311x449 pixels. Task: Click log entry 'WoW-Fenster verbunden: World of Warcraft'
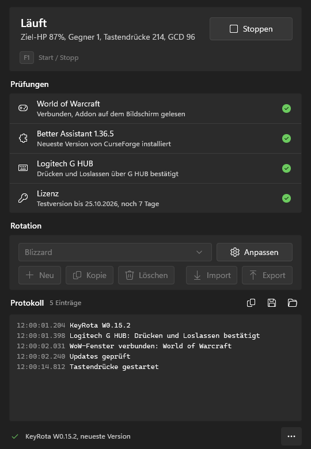151,346
